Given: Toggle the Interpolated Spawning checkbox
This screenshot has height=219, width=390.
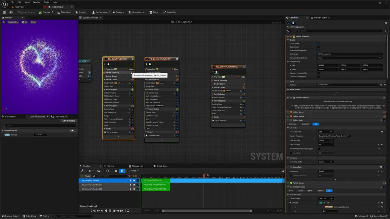Looking at the screenshot, I should 318,50.
